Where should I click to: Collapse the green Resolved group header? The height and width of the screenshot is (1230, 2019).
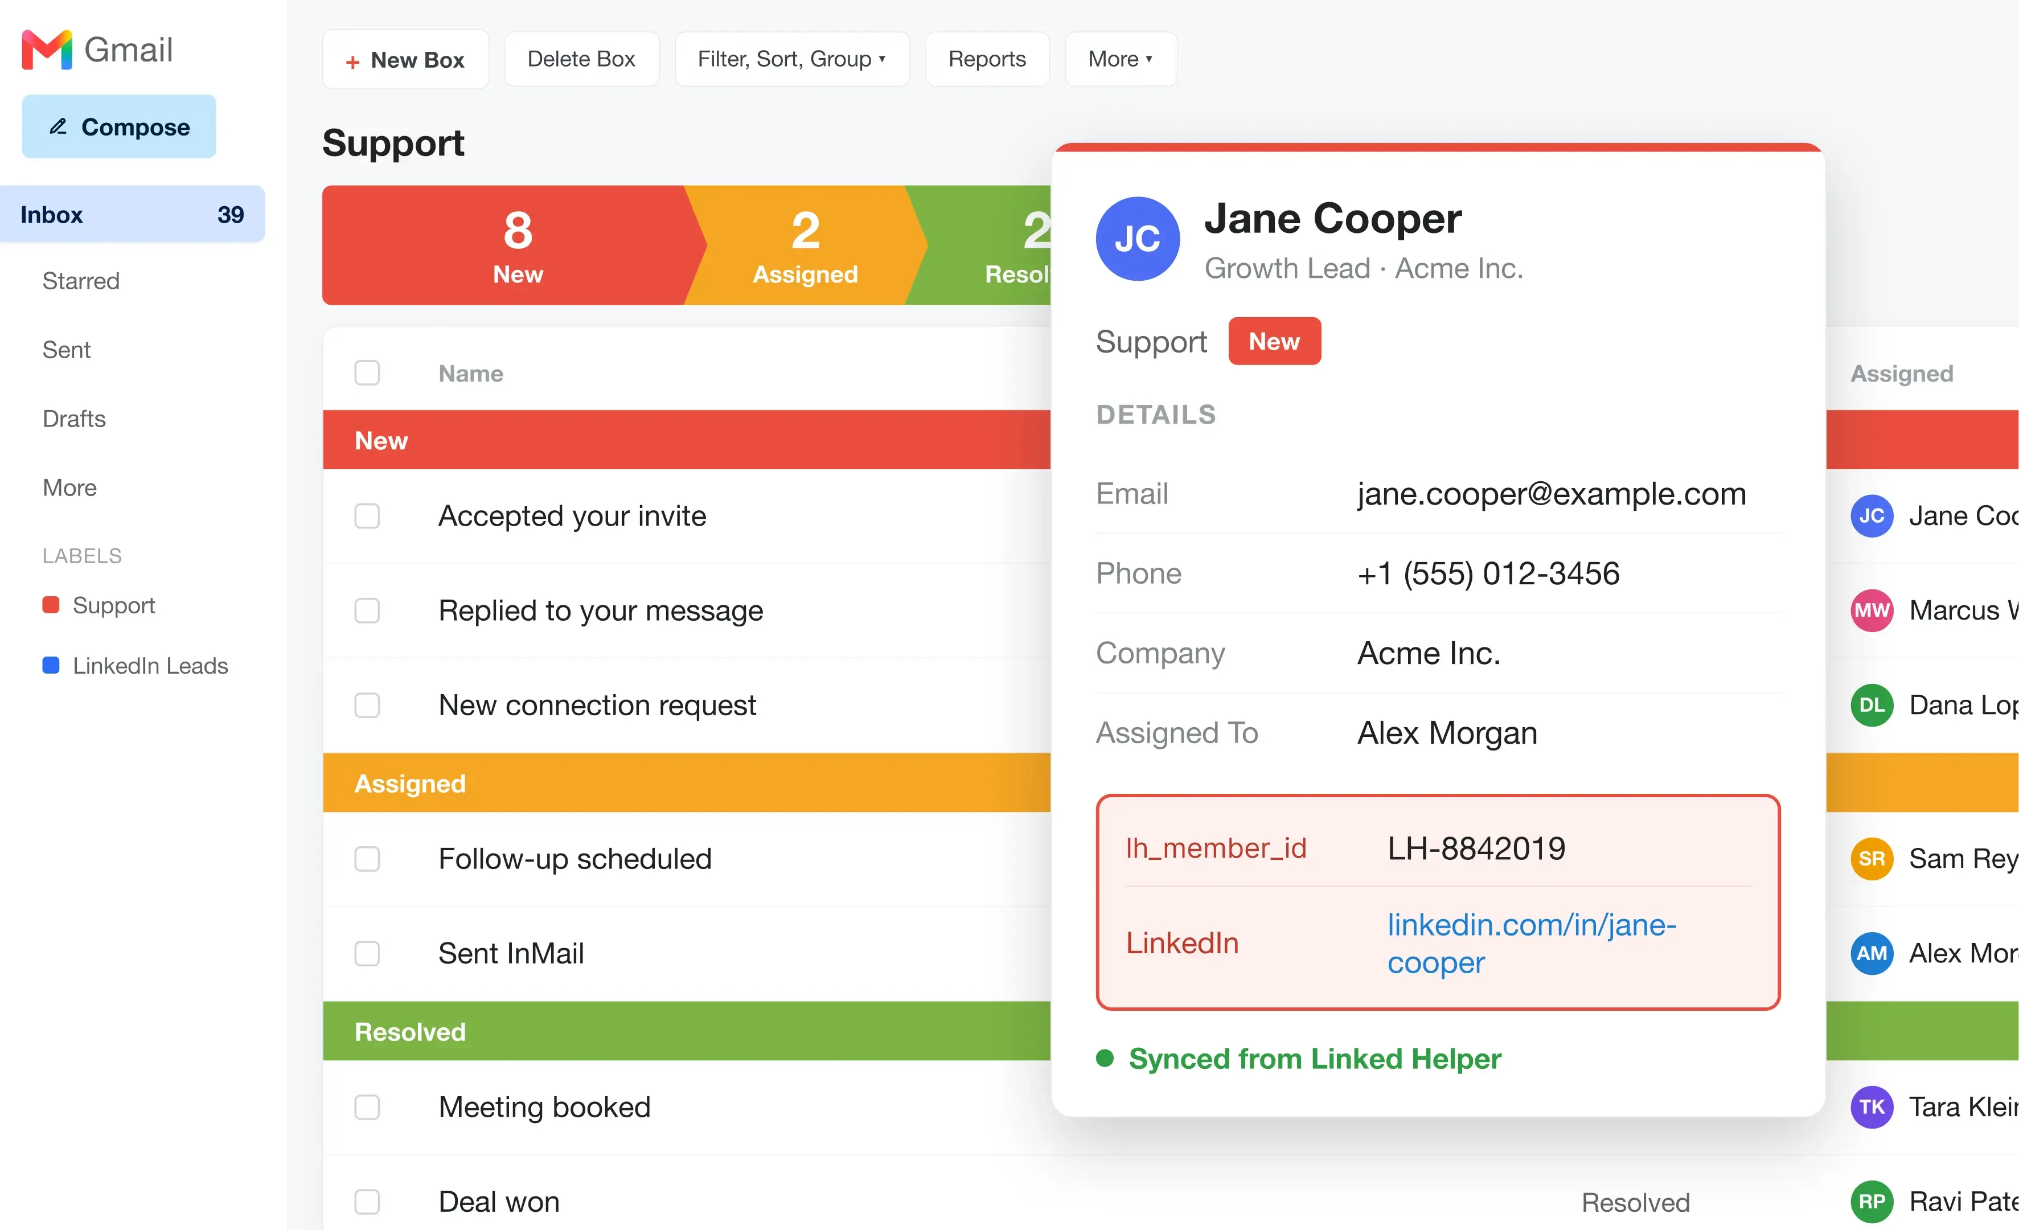click(x=687, y=1032)
